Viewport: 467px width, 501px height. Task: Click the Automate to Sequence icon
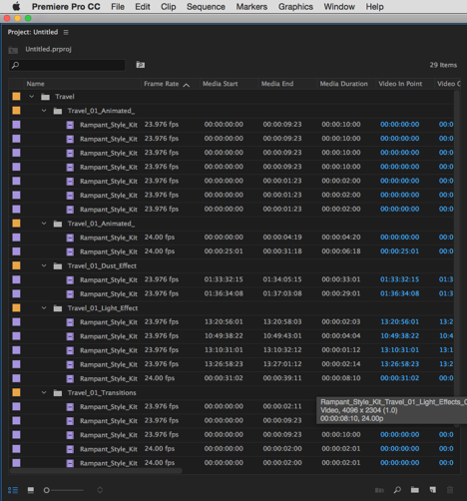tap(379, 490)
